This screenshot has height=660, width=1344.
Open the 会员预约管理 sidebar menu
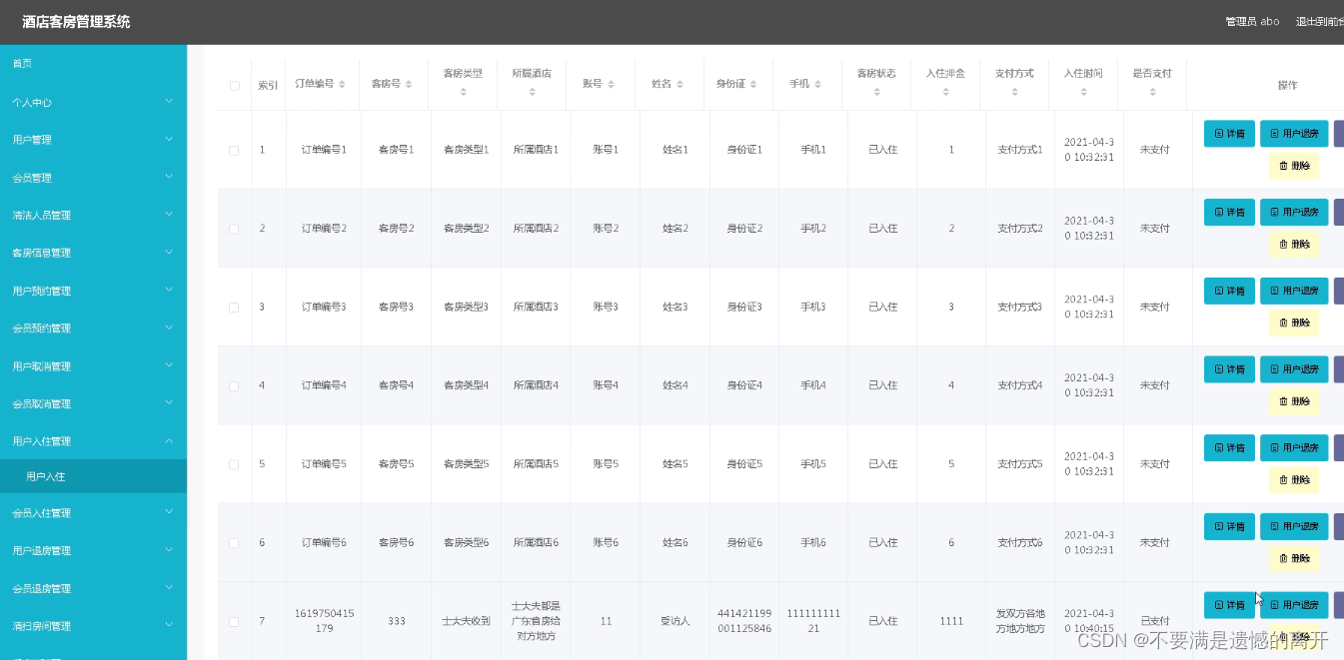[x=93, y=329]
